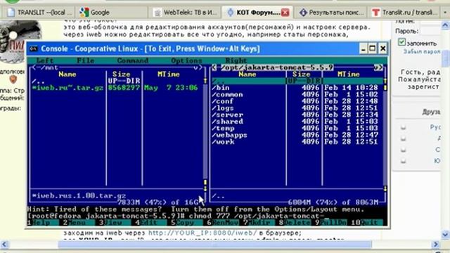Image resolution: width=450 pixels, height=253 pixels.
Task: Click the browser scroll-left arrow
Action: (x=4, y=245)
